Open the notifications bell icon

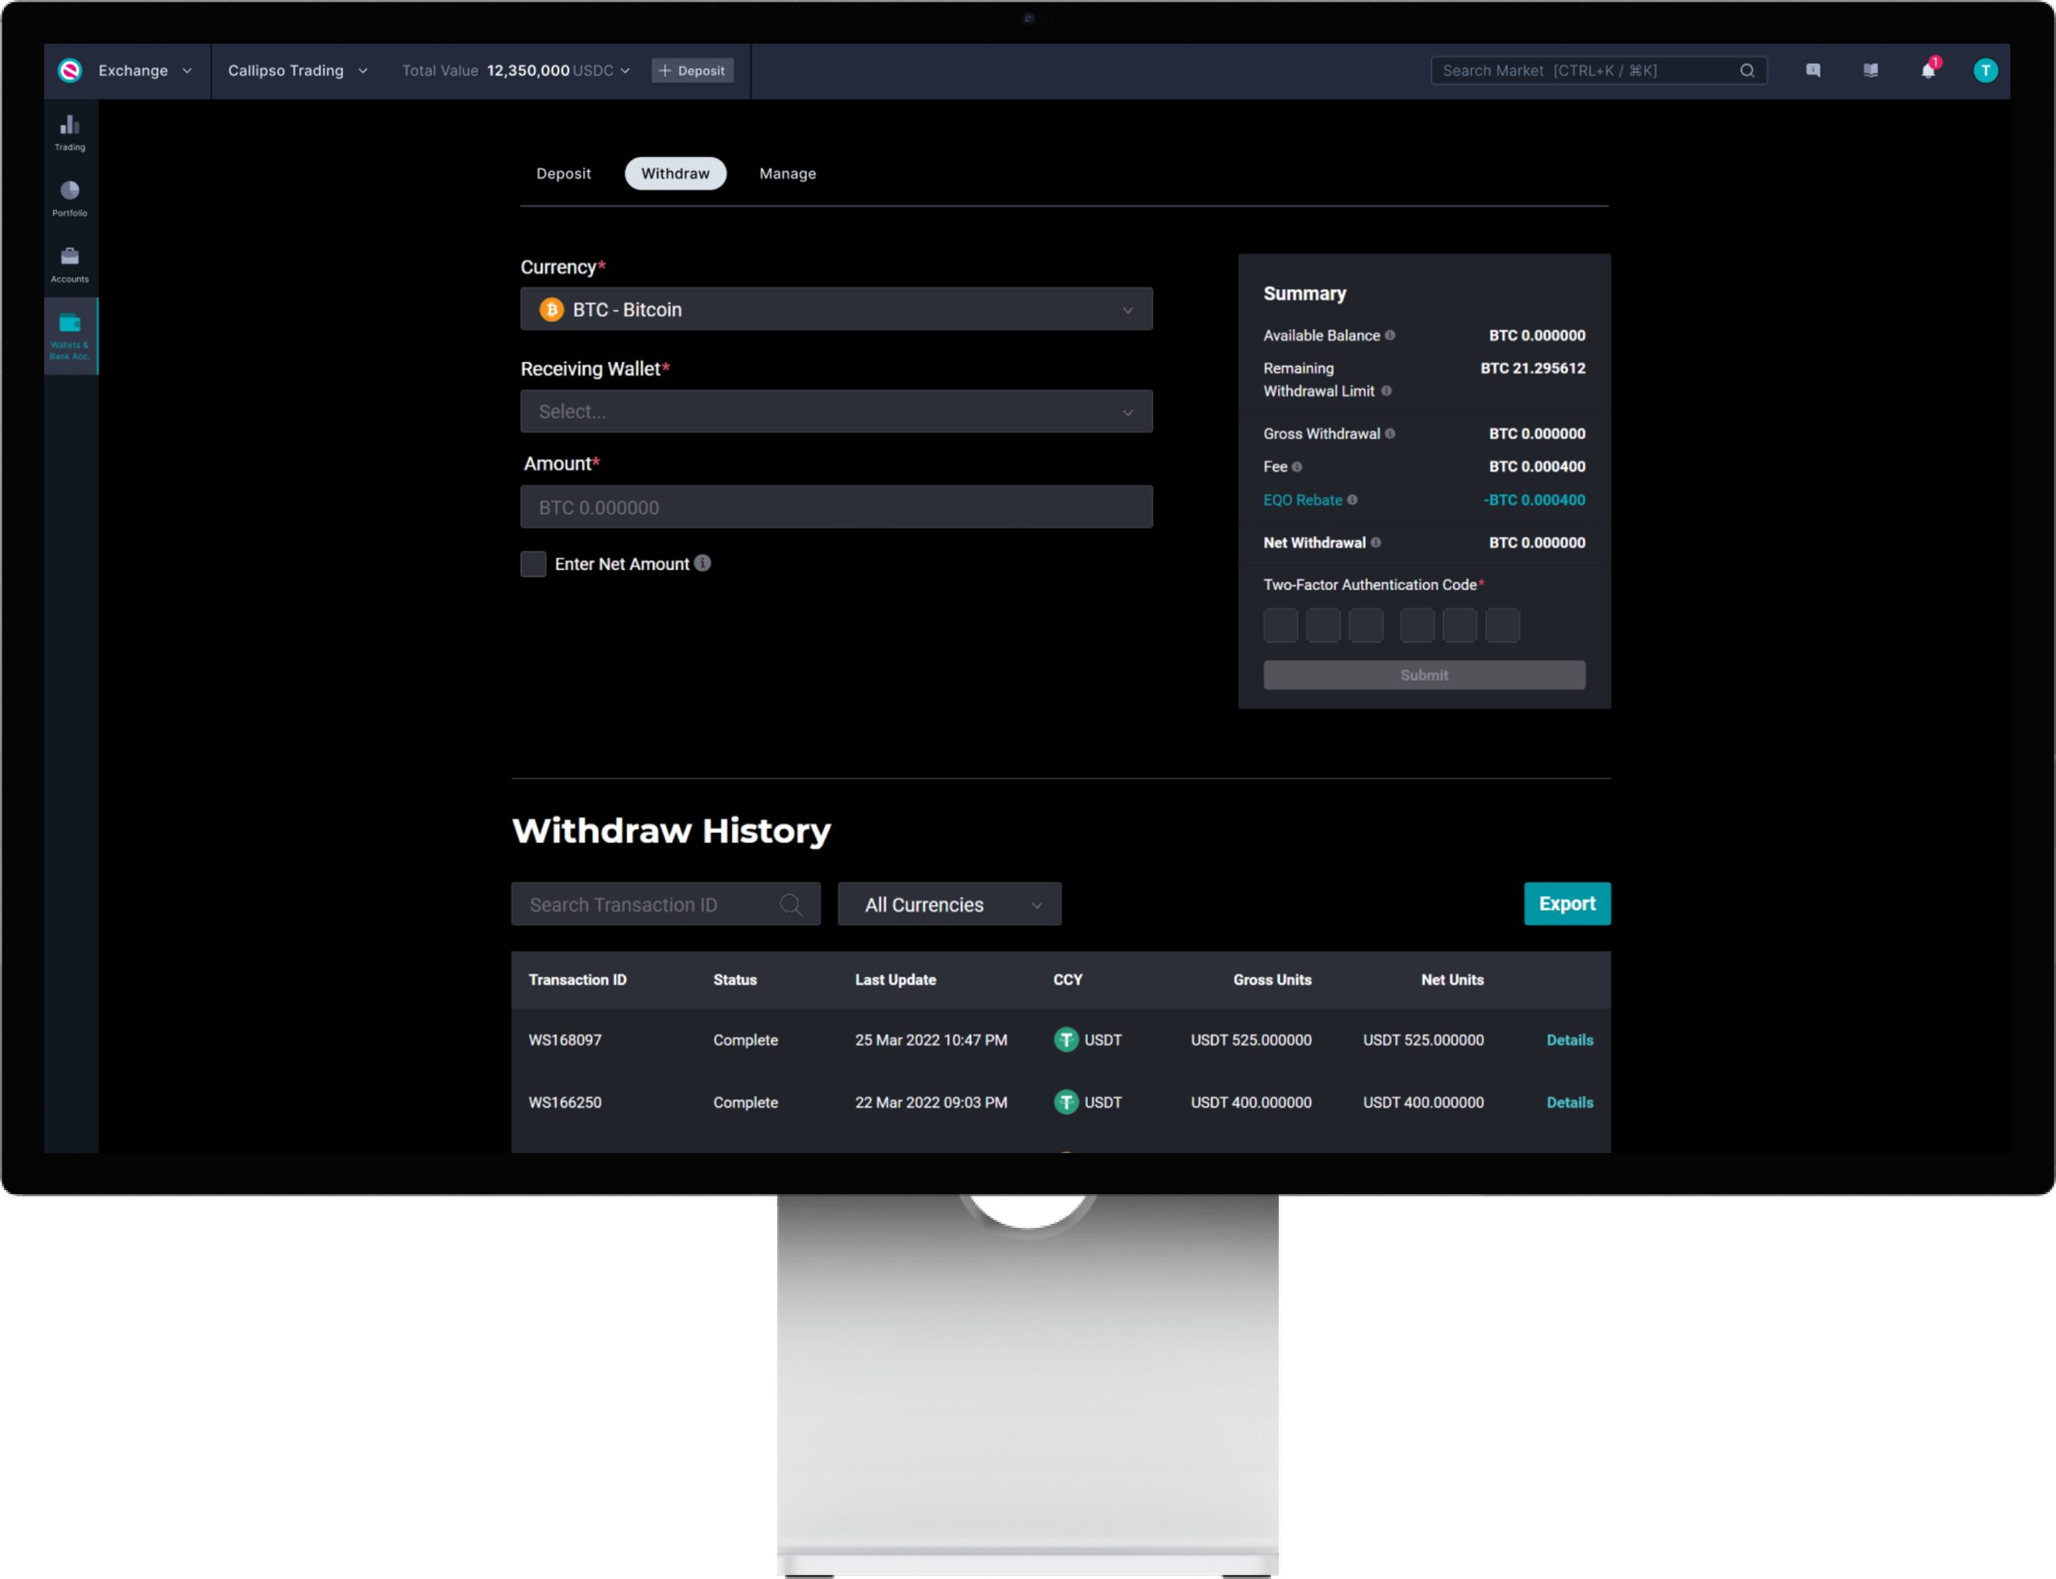click(x=1927, y=71)
